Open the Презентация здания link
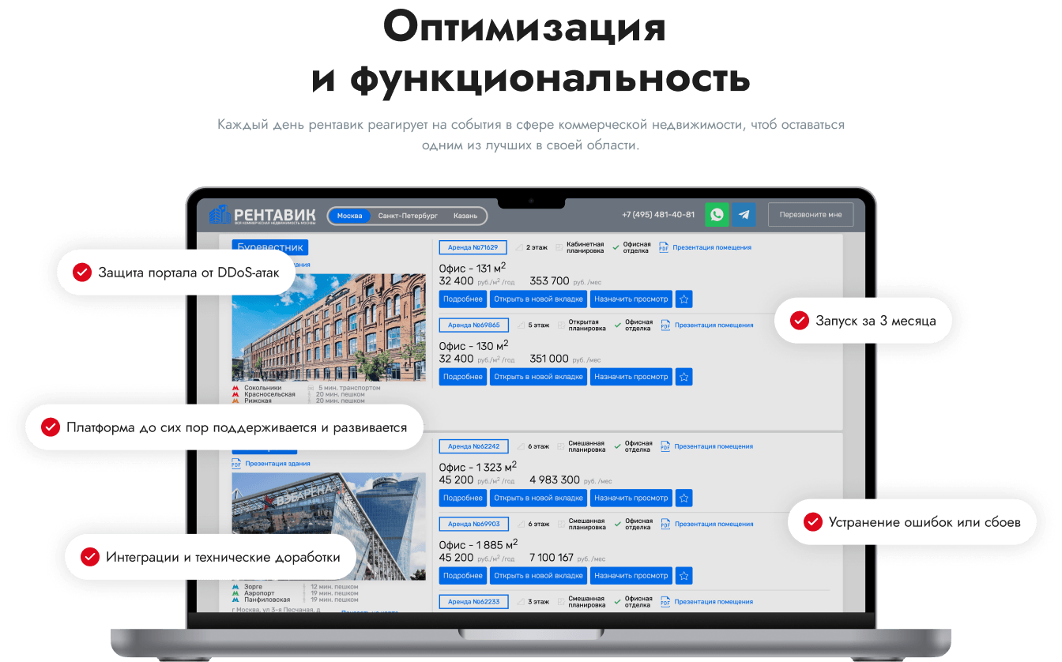The height and width of the screenshot is (662, 1062). pyautogui.click(x=277, y=464)
